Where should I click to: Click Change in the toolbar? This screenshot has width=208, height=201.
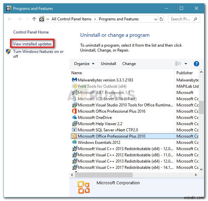129,64
